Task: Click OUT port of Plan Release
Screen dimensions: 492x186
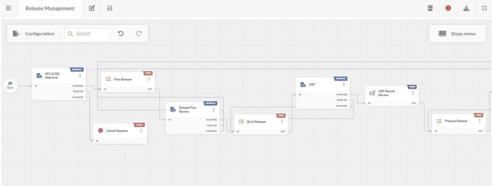Action: tap(150, 89)
